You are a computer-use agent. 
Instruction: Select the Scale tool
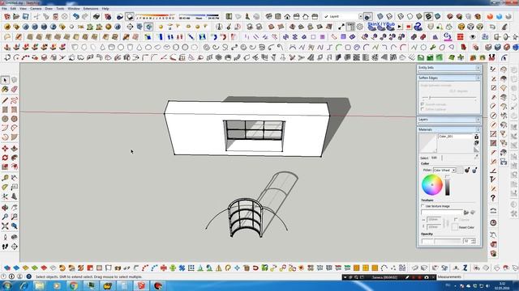tap(5, 167)
